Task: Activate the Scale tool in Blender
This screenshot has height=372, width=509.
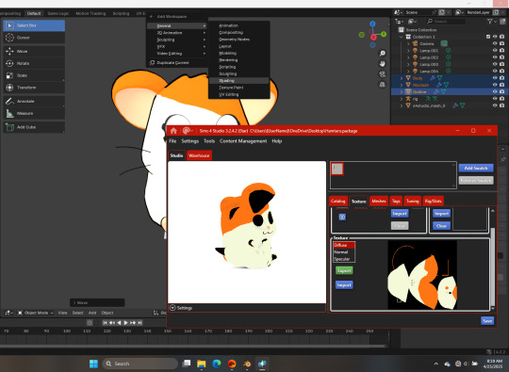Action: (34, 75)
